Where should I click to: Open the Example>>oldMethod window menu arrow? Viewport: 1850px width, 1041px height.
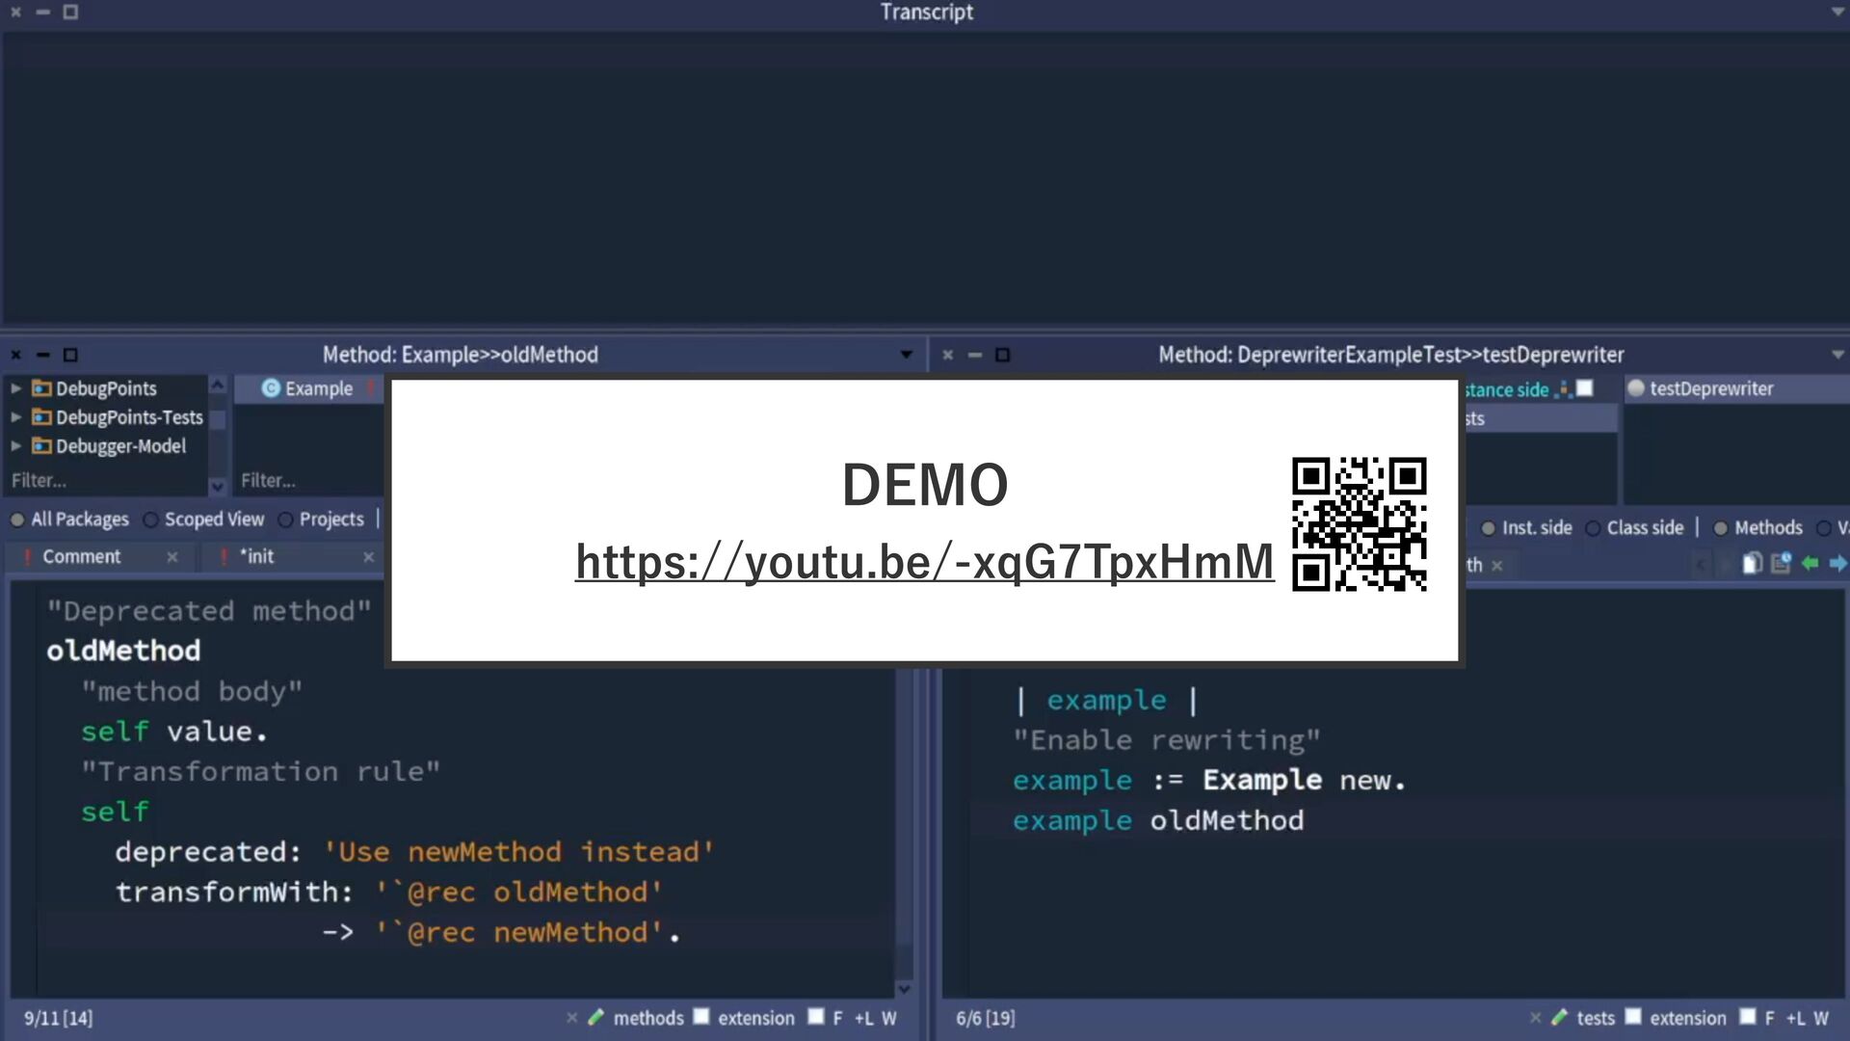coord(906,355)
